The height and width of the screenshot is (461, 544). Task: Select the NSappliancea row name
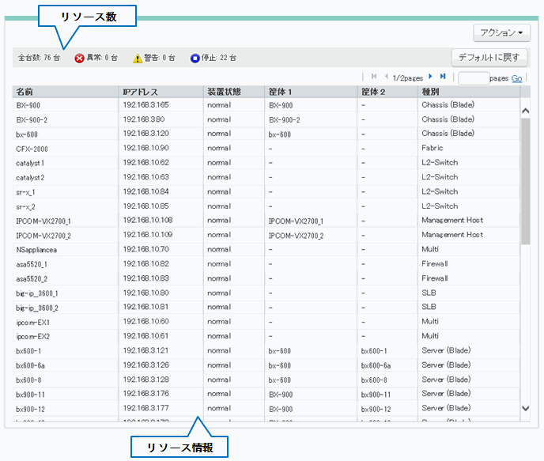click(36, 250)
